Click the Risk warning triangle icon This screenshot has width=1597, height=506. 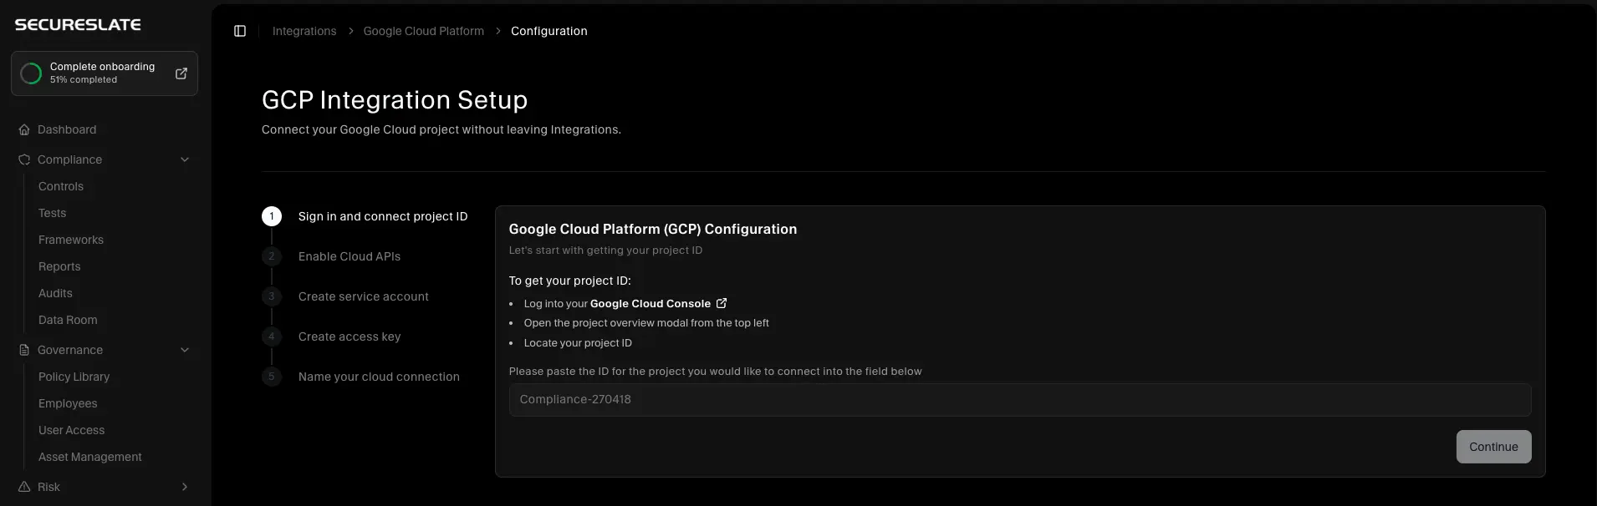[24, 487]
